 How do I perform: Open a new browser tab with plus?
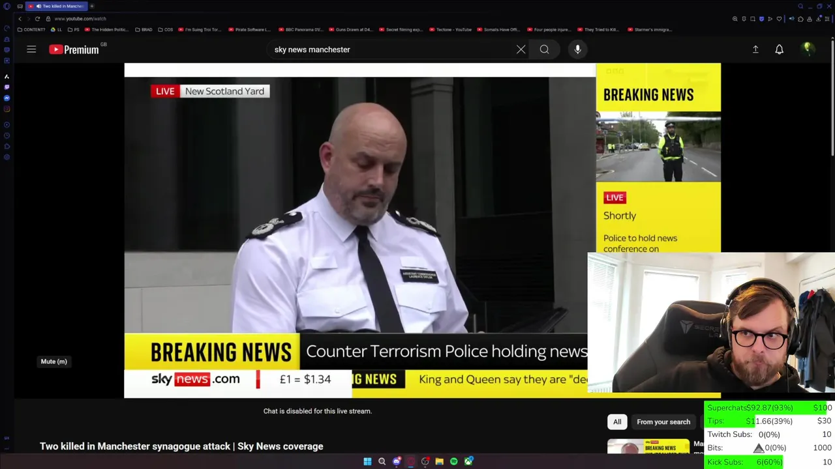pyautogui.click(x=92, y=6)
